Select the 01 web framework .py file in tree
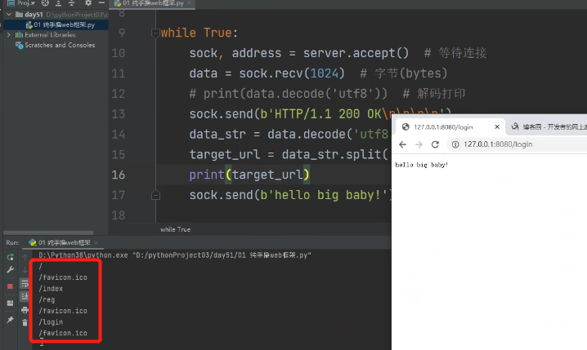The image size is (587, 350). [x=60, y=24]
